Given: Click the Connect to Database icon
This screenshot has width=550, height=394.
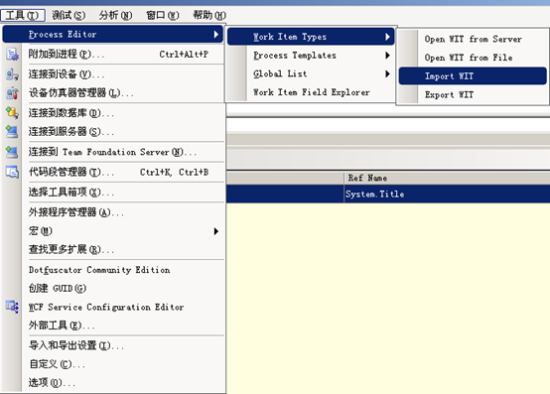Looking at the screenshot, I should click(12, 113).
